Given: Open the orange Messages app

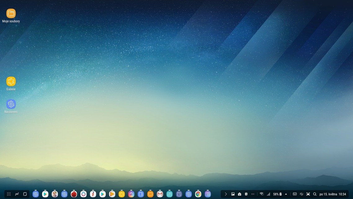Looking at the screenshot, I should pos(150,194).
